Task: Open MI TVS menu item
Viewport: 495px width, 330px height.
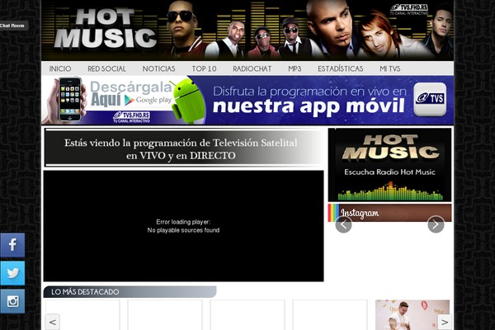Action: [x=390, y=68]
